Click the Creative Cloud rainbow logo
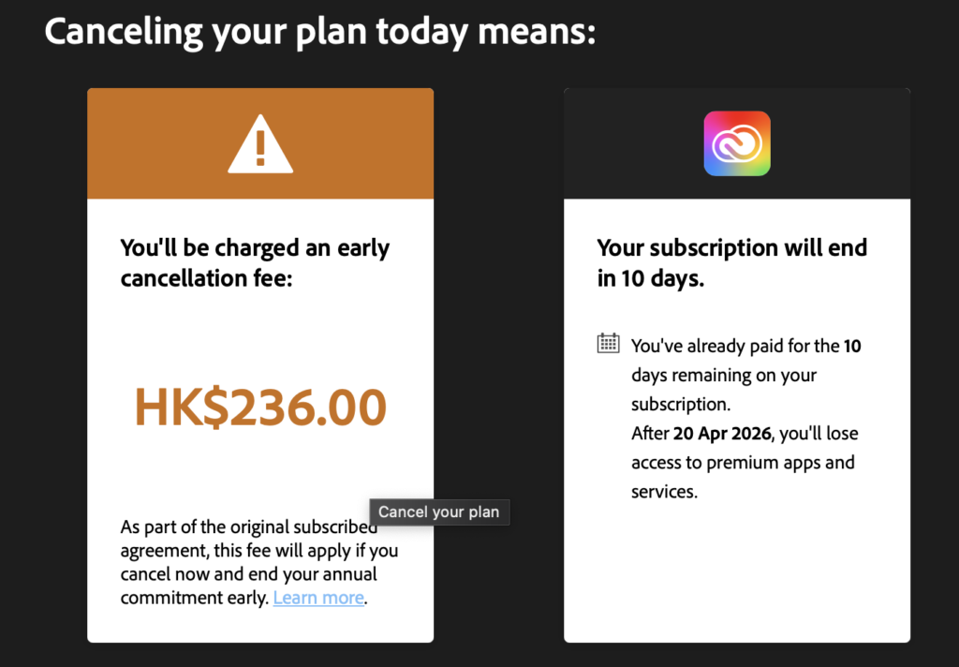 (737, 143)
